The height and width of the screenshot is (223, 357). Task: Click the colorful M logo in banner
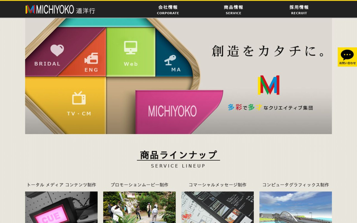pos(268,85)
